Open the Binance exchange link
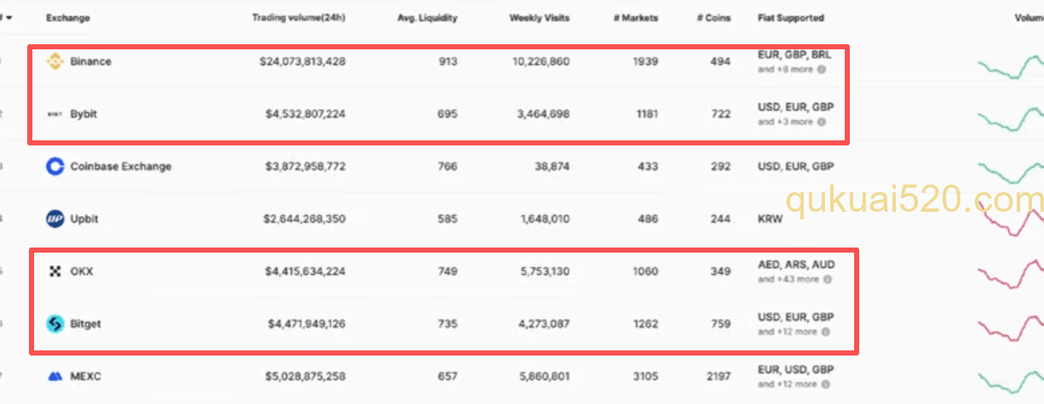 (x=91, y=61)
